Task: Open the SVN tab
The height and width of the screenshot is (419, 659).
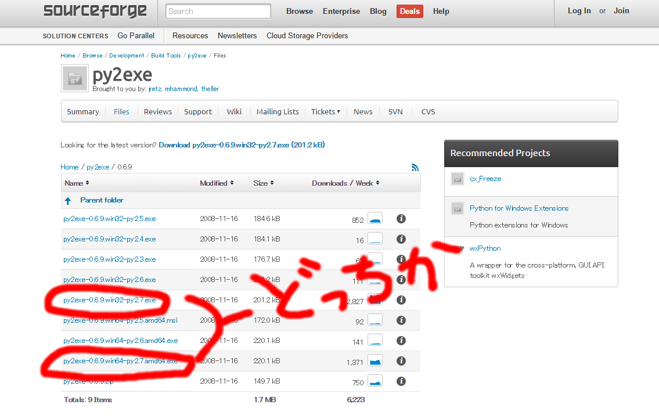Action: (395, 112)
